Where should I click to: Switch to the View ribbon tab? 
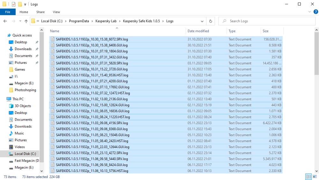pyautogui.click(x=56, y=12)
